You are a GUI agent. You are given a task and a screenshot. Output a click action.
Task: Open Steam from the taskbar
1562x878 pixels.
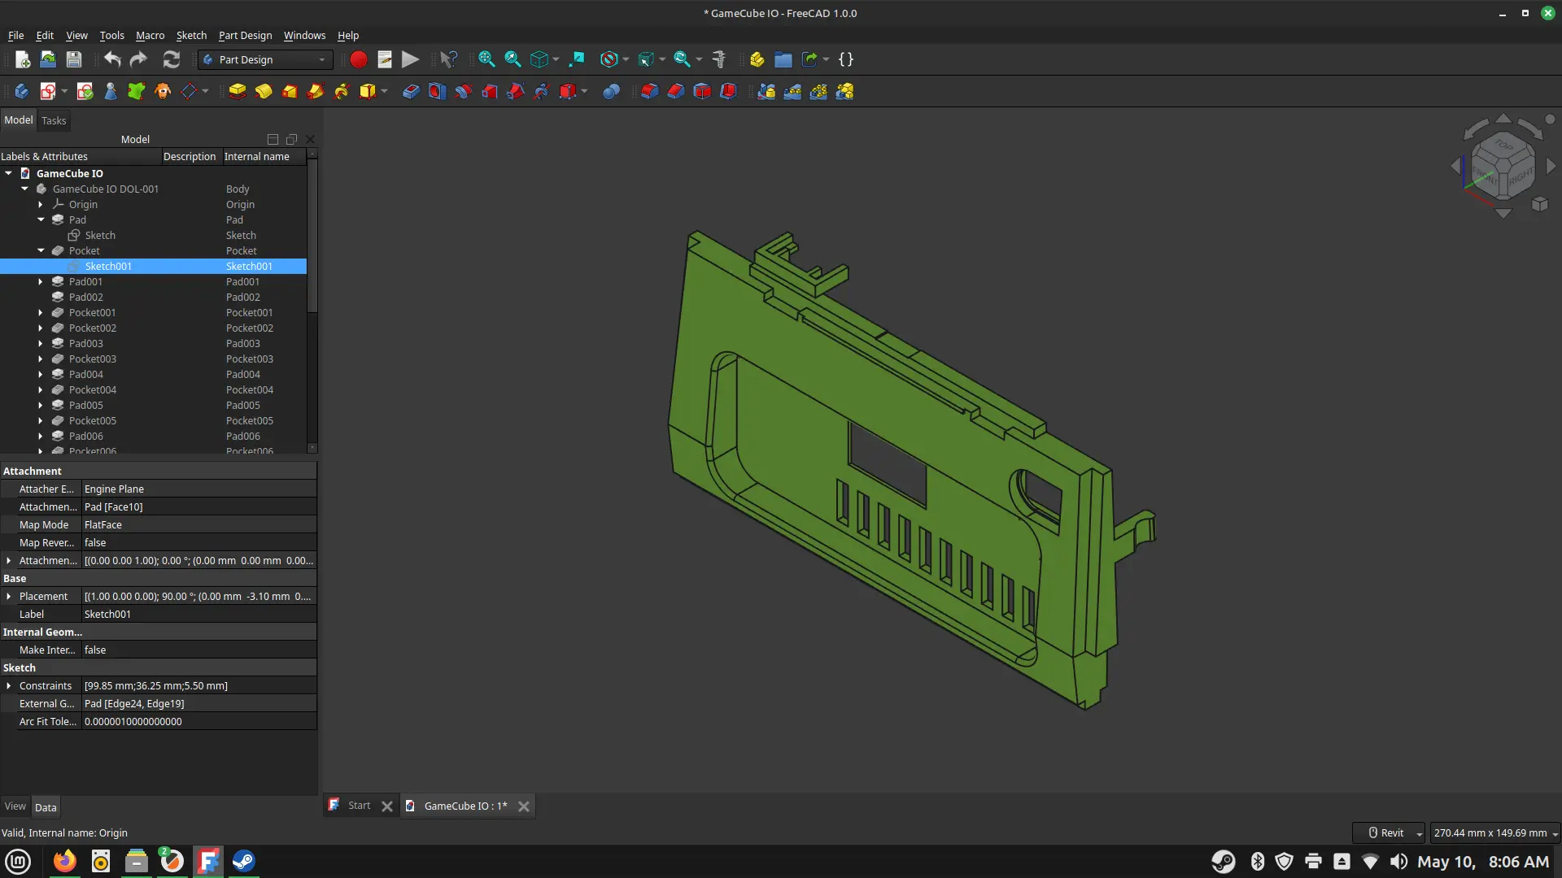coord(243,861)
